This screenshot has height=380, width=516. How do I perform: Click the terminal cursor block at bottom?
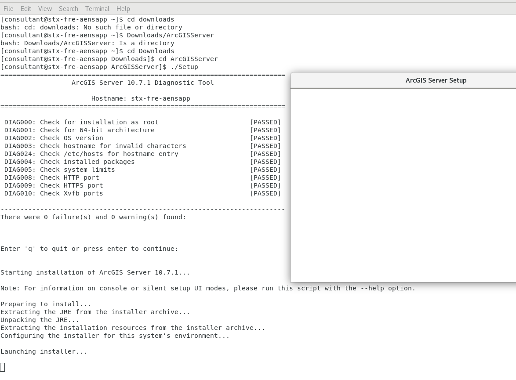pos(3,367)
